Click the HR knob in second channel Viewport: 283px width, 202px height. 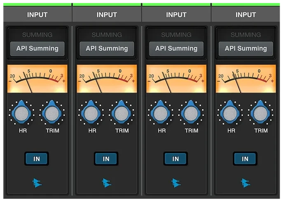click(91, 113)
